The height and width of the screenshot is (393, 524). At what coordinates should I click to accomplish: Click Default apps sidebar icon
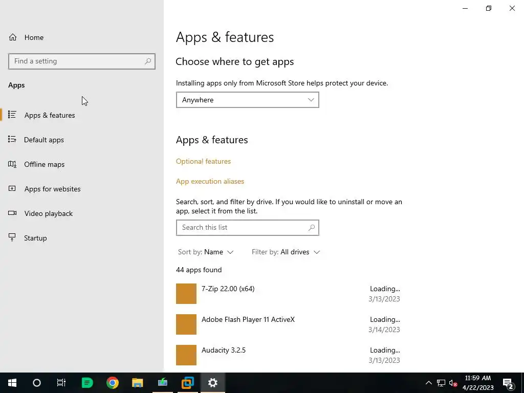pyautogui.click(x=12, y=139)
